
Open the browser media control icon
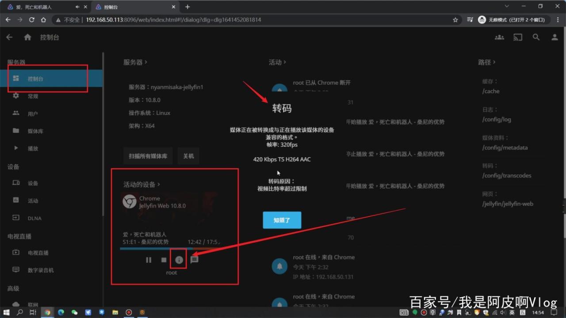point(470,20)
